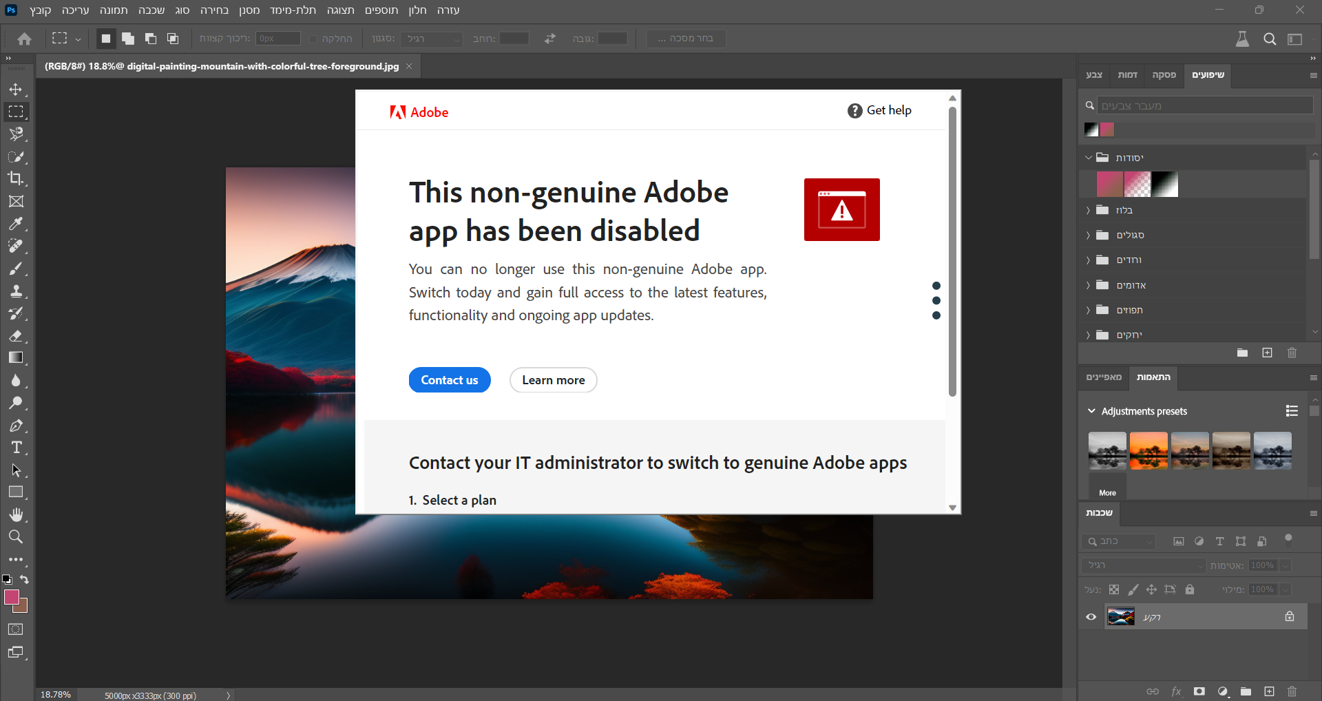Expand the תפוזים gradient folder
This screenshot has width=1322, height=701.
tap(1088, 311)
